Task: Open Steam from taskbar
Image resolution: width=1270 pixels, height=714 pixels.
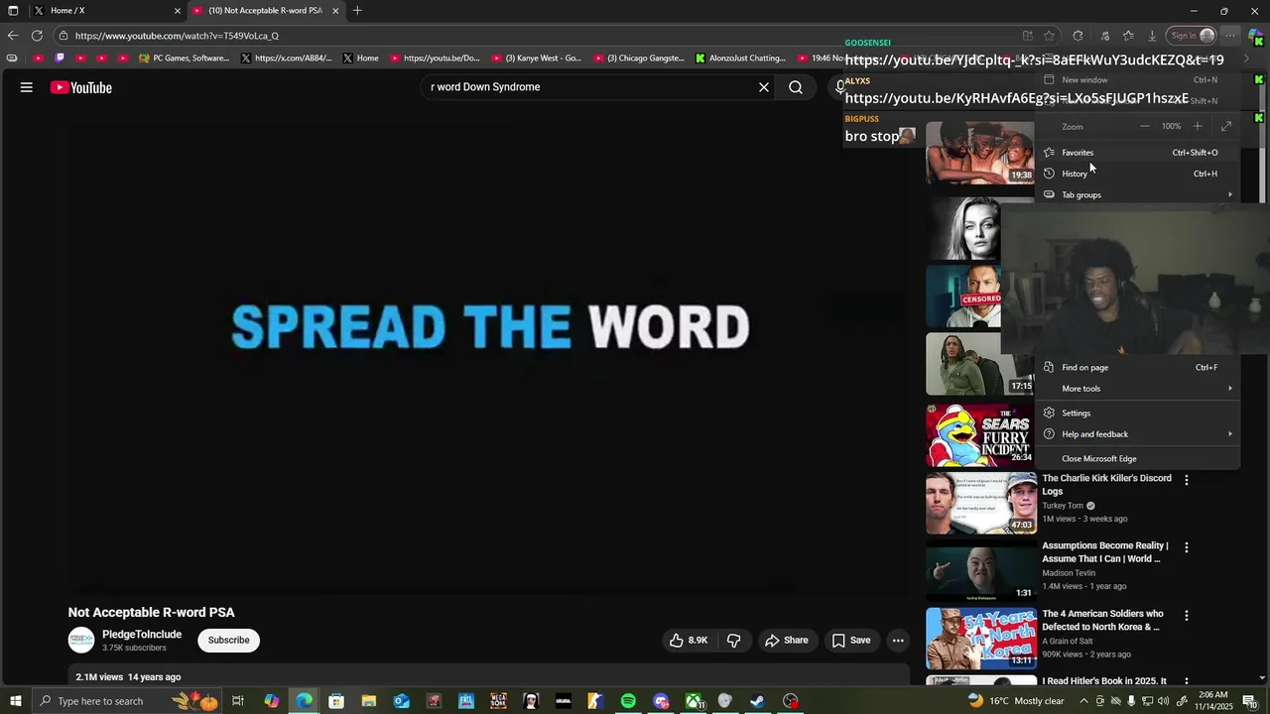Action: tap(757, 701)
